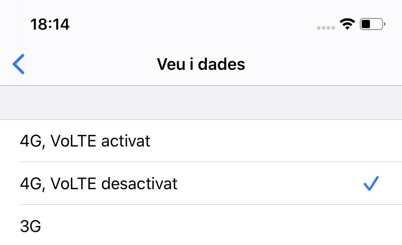Tap the Wi-Fi status icon
The image size is (402, 245).
point(347,24)
